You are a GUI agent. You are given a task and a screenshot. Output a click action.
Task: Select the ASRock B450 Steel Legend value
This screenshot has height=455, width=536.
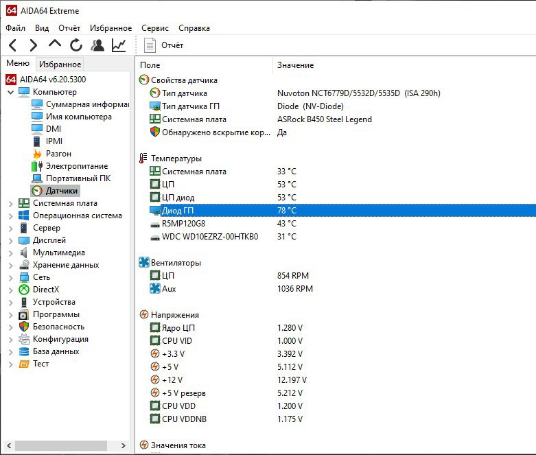pos(325,119)
